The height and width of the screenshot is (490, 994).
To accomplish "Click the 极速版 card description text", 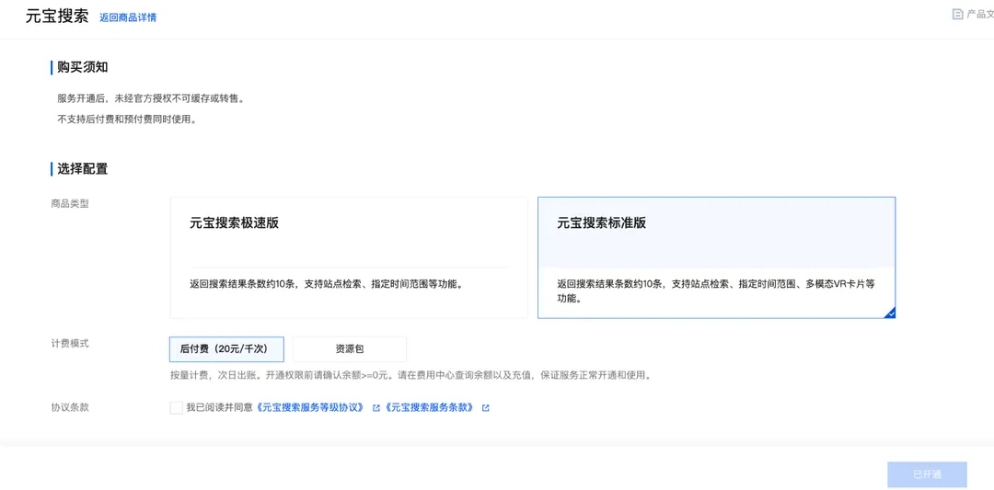I will pos(326,284).
